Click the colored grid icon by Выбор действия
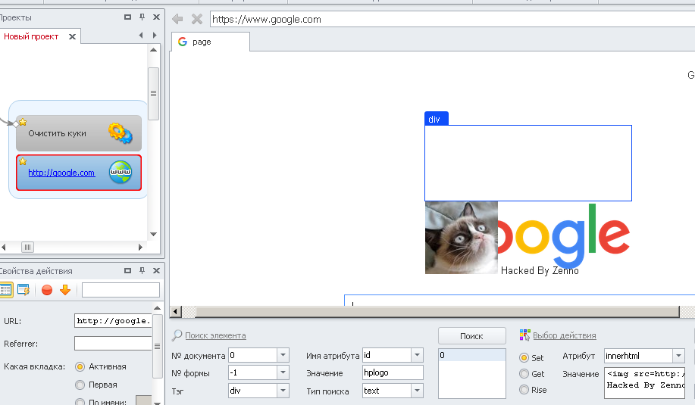 [x=524, y=335]
